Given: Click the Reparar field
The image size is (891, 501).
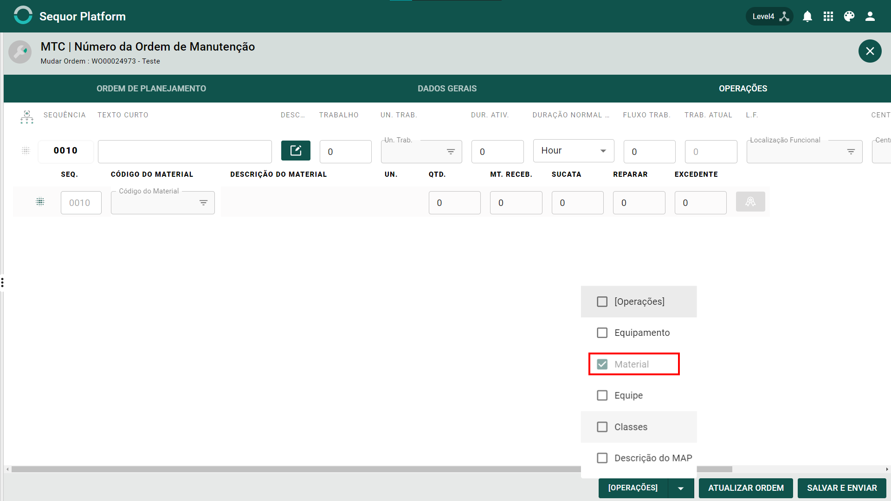Looking at the screenshot, I should click(x=639, y=203).
